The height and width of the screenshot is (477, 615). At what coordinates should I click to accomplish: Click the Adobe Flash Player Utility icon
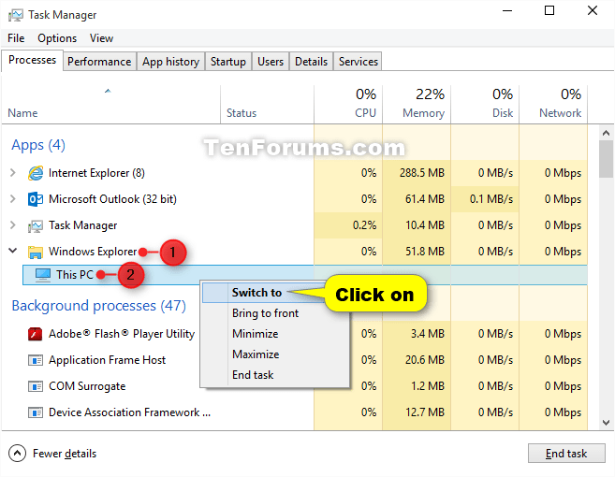point(36,334)
